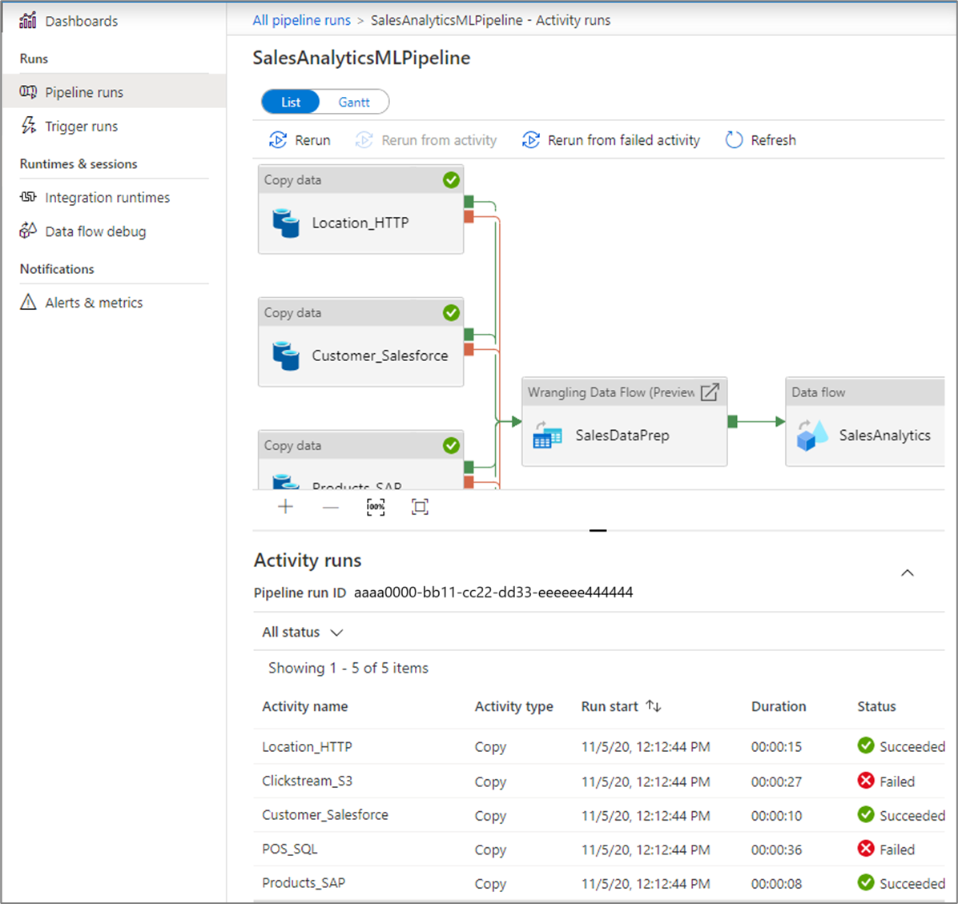Screen dimensions: 958x904
Task: Refresh the pipeline activity runs
Action: point(759,139)
